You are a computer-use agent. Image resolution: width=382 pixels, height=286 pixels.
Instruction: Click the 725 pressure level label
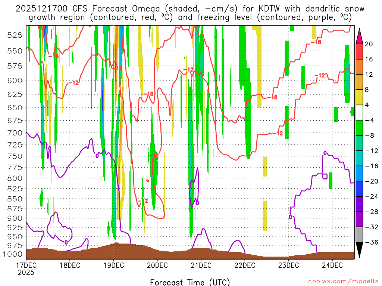tap(15, 145)
